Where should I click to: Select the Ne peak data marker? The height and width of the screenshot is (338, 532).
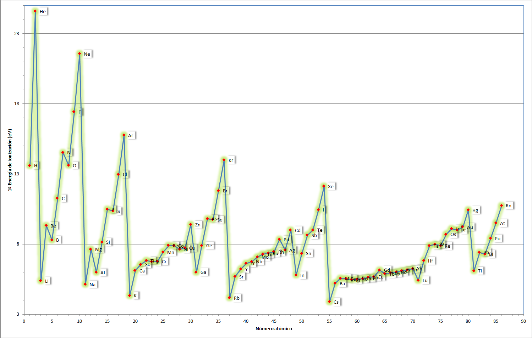(x=79, y=53)
